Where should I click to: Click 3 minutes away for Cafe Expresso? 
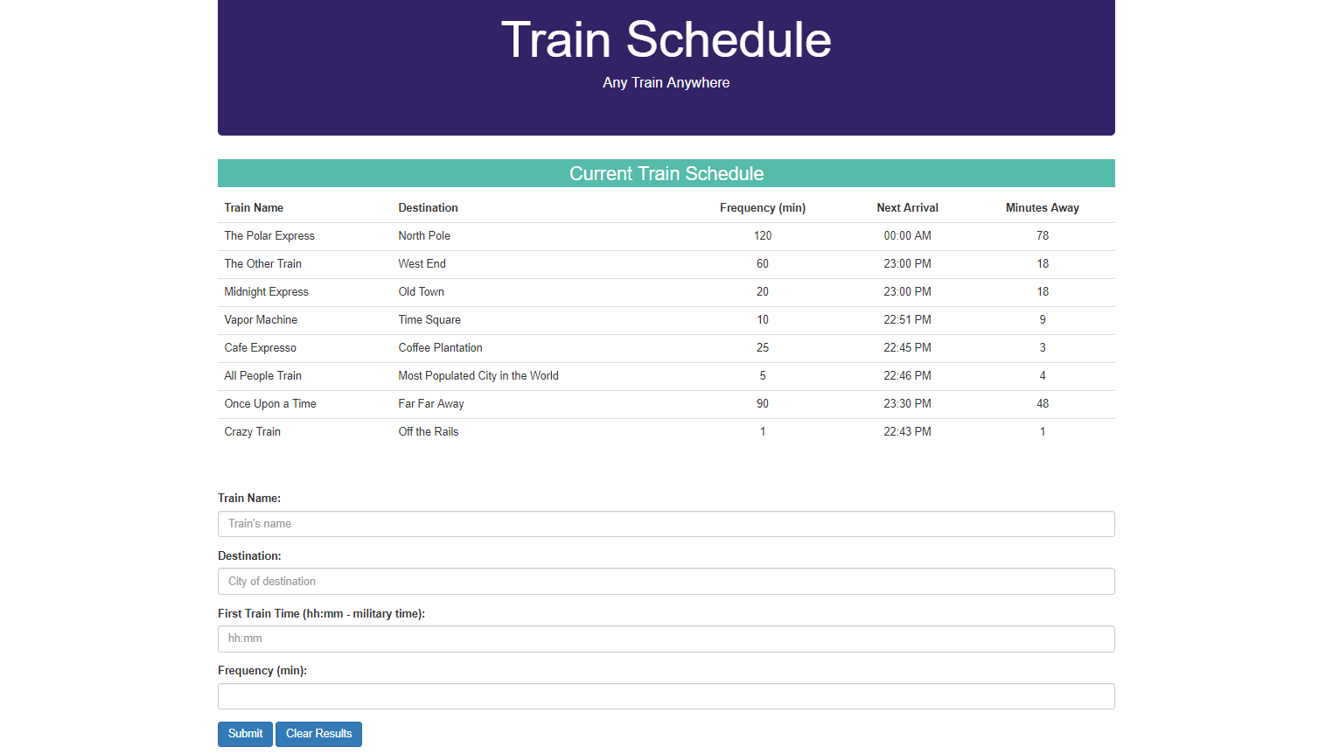1043,348
